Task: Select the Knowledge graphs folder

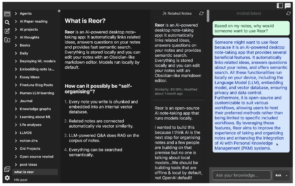Action: pyautogui.click(x=35, y=109)
